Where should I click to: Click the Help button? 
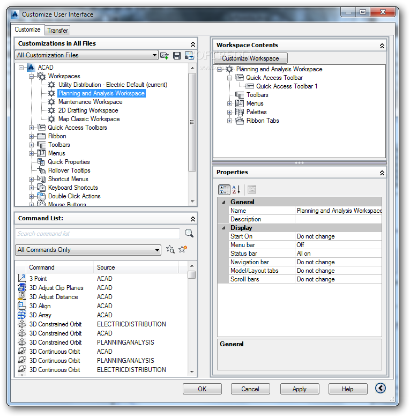[x=348, y=389]
